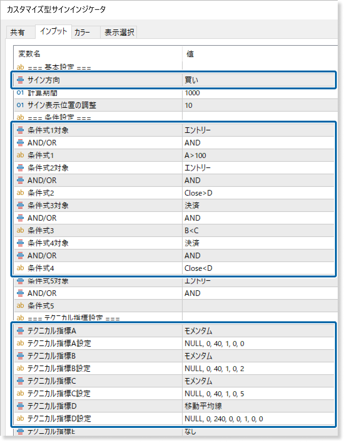Click the ab string icon beside 条件式1
344x442 pixels.
tap(20, 155)
